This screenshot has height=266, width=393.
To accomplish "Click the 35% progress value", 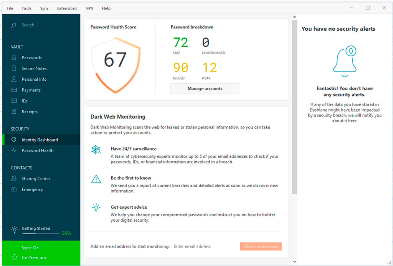I will [67, 233].
